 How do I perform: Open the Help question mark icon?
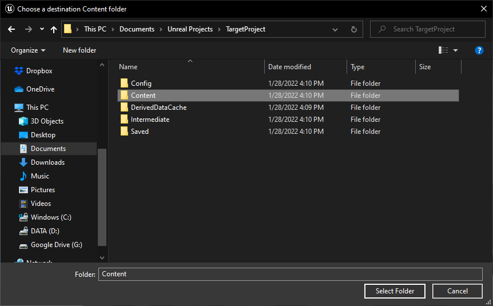(479, 50)
